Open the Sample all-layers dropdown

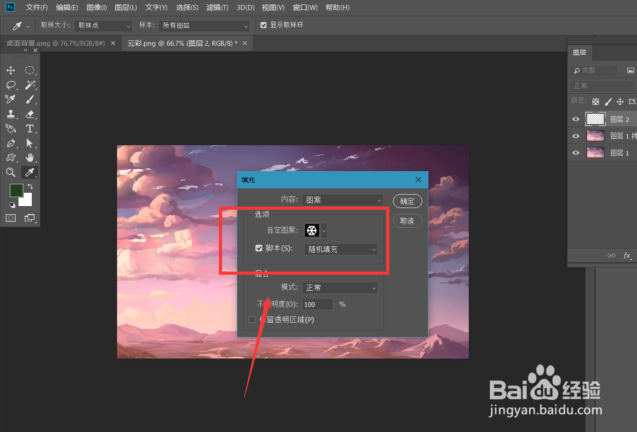(204, 26)
